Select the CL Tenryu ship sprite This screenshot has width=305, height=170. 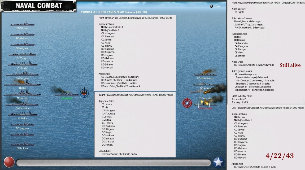(23, 54)
